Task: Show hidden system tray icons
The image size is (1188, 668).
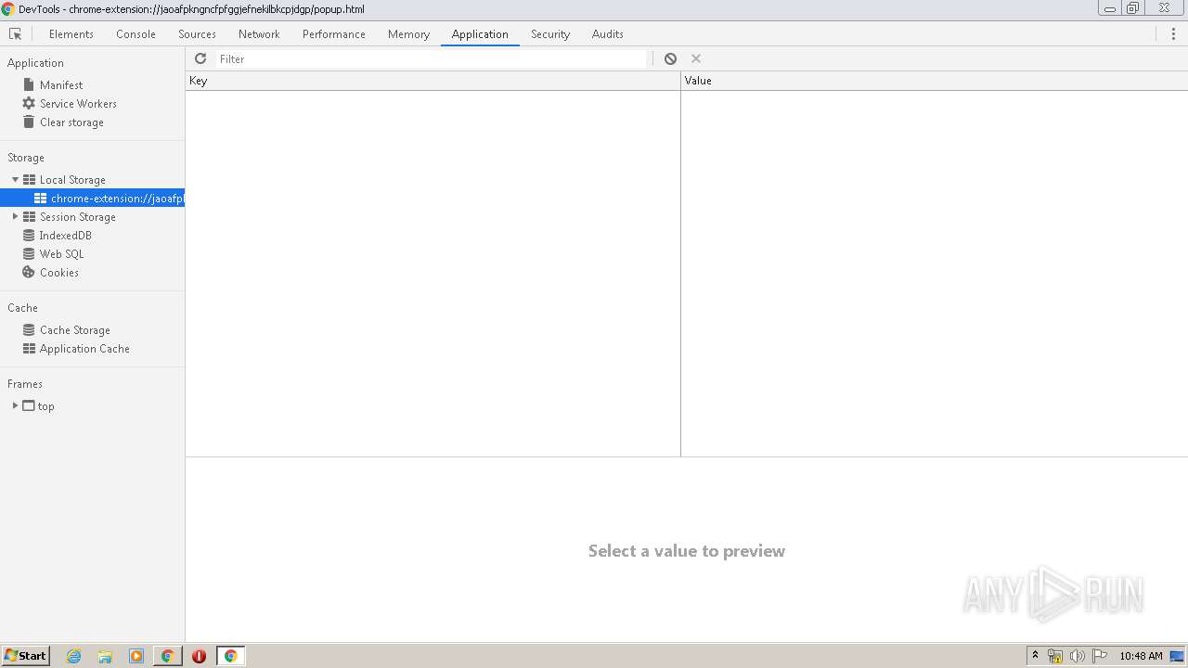Action: click(1035, 655)
